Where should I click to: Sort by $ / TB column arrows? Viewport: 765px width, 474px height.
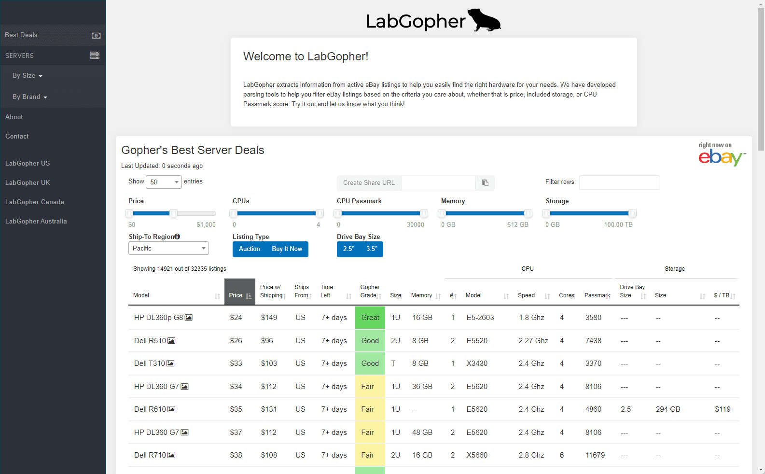(x=733, y=296)
